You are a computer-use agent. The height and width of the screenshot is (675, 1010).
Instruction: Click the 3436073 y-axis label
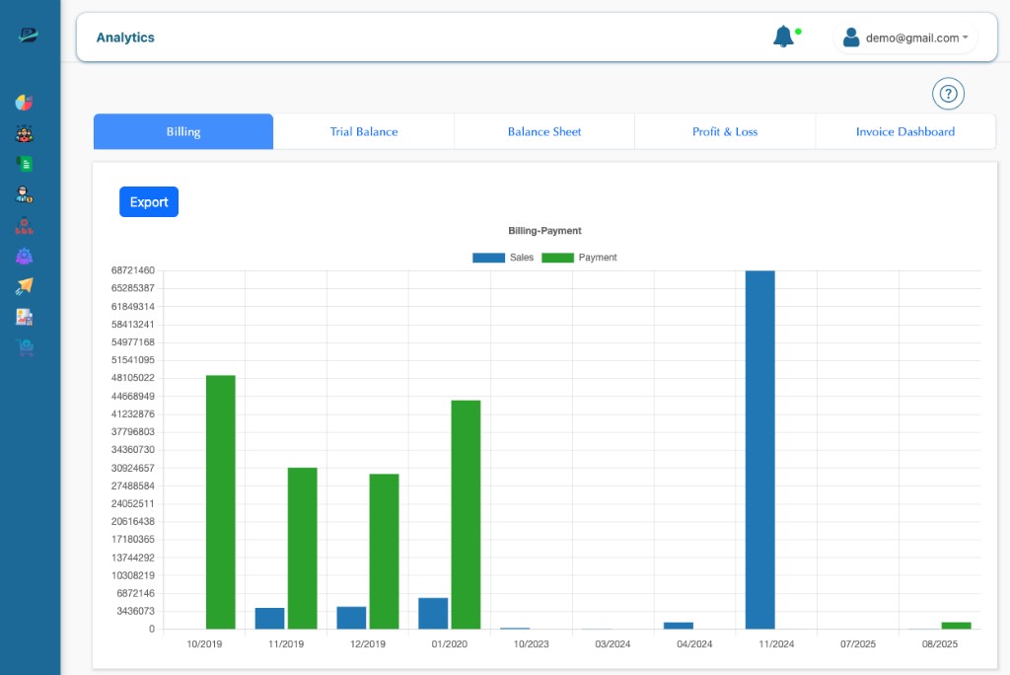[135, 611]
